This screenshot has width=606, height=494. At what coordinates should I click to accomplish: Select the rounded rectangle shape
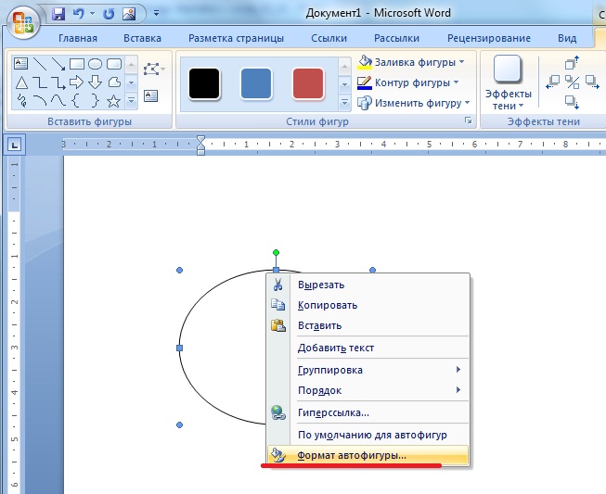coord(113,64)
